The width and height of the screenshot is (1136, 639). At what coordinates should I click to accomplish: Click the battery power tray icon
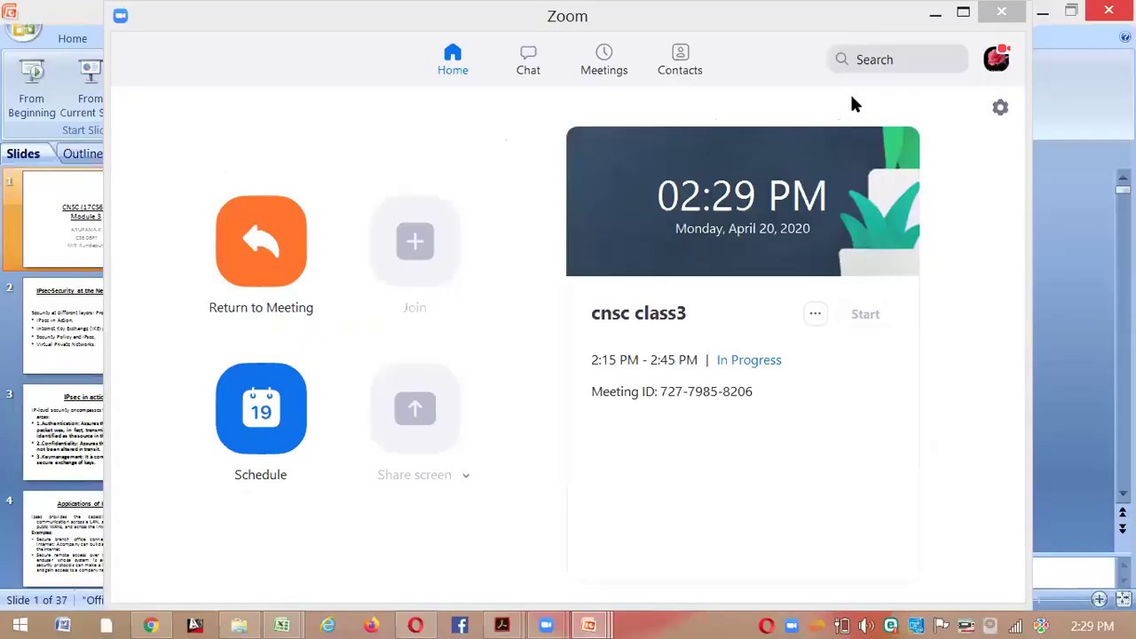[x=841, y=626]
